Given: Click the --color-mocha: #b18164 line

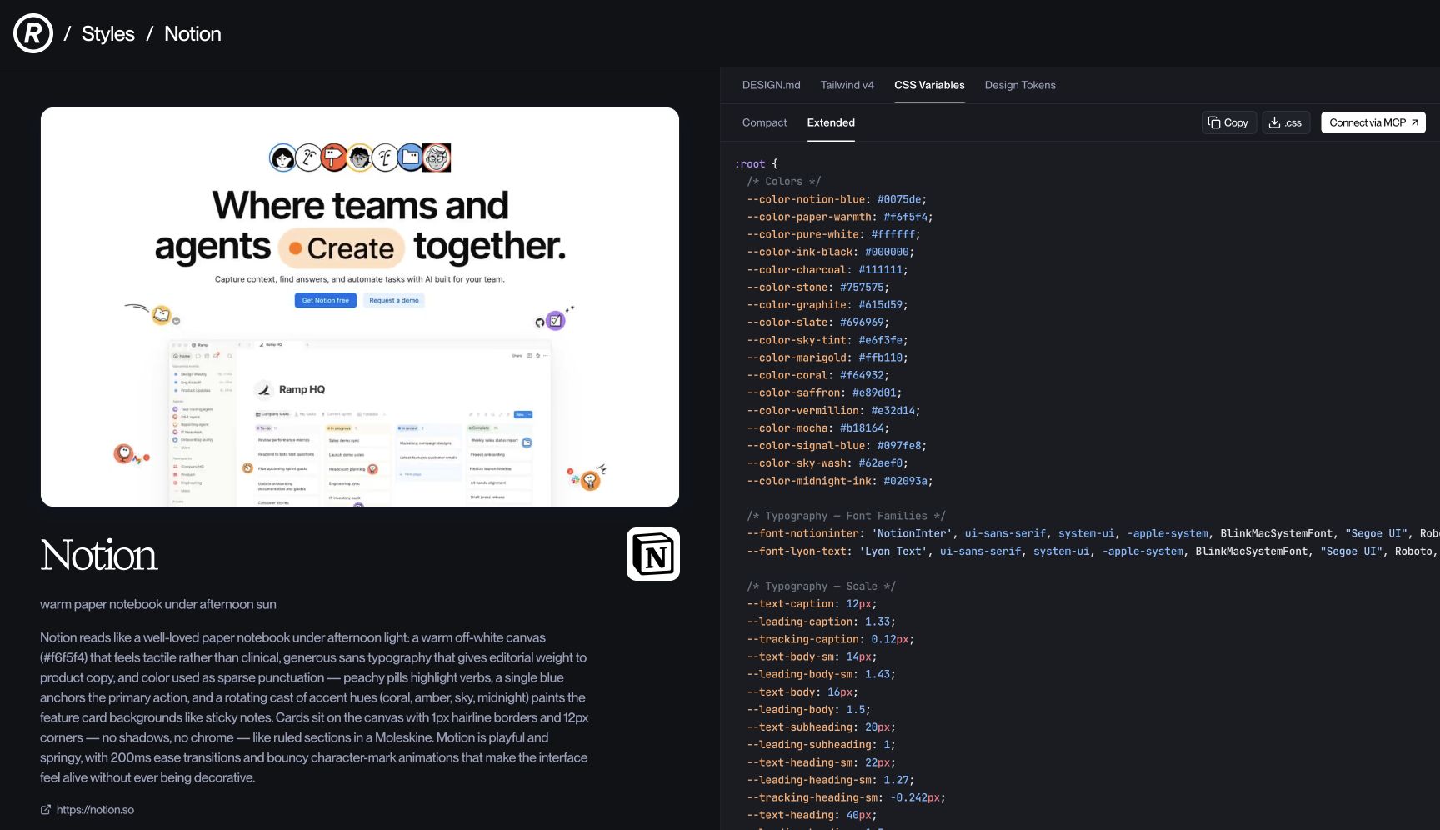Looking at the screenshot, I should (x=818, y=427).
